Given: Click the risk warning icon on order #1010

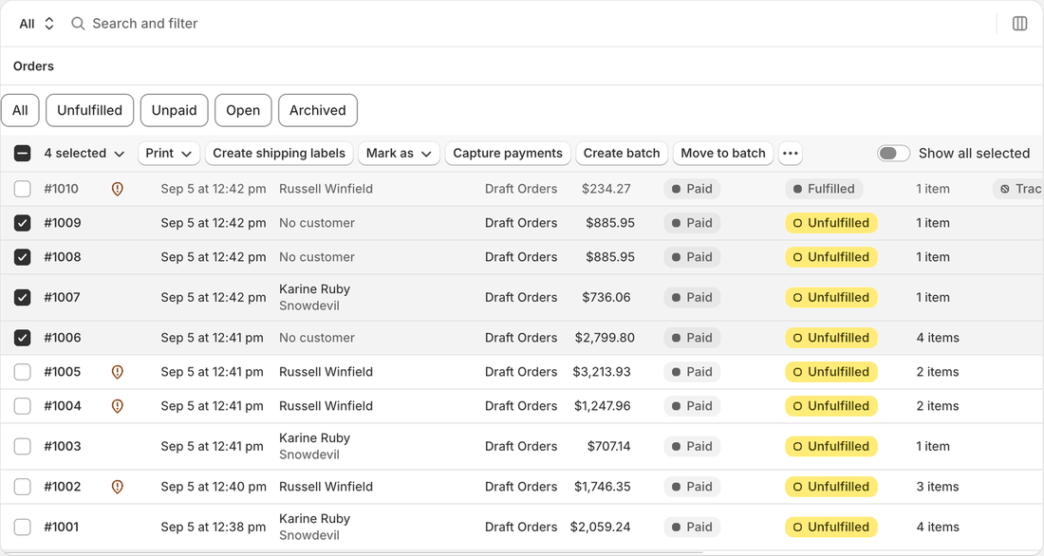Looking at the screenshot, I should point(117,189).
